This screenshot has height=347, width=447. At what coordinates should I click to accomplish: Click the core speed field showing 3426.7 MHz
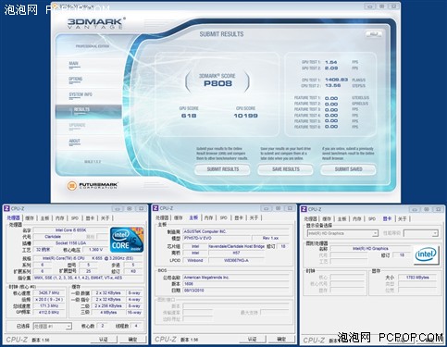click(49, 292)
